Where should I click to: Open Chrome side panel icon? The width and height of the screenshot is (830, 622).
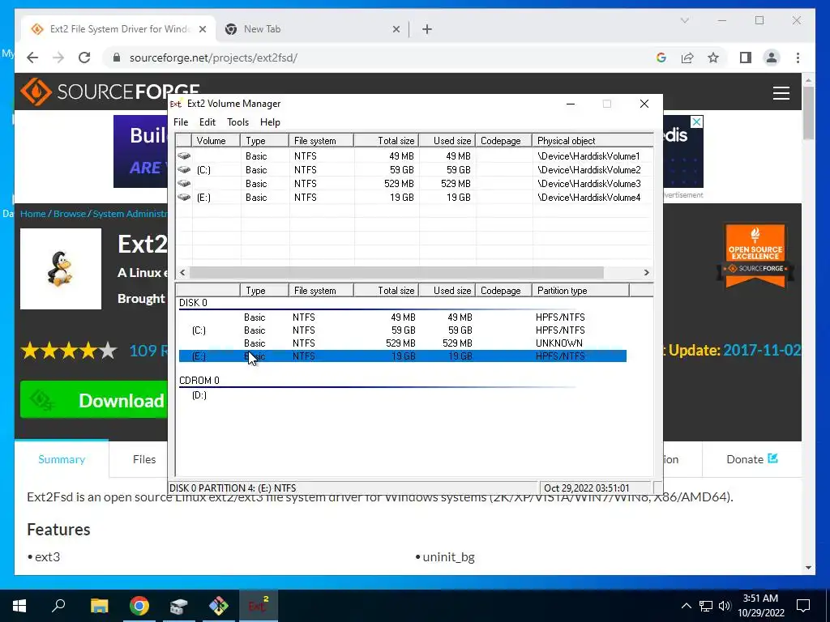[746, 58]
